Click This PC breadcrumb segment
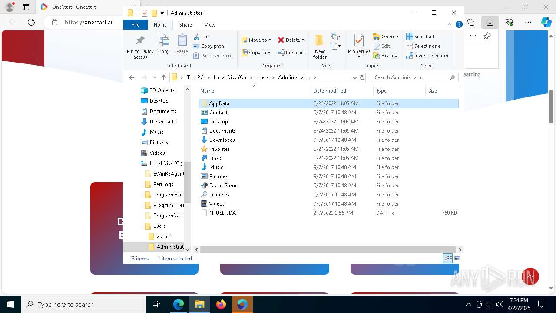The height and width of the screenshot is (313, 556). 195,77
